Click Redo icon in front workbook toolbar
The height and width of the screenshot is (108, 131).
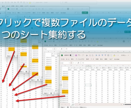pyautogui.click(x=83, y=55)
